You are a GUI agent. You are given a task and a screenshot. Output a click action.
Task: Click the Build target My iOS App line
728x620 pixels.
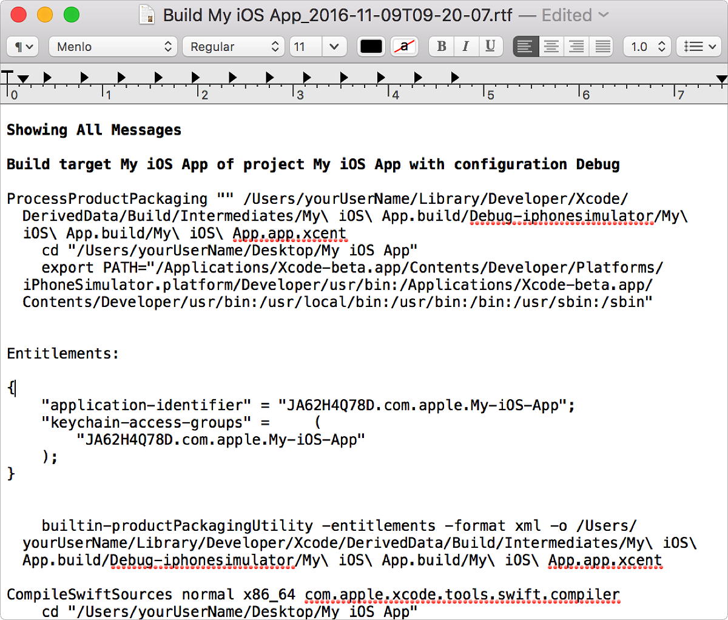pos(313,164)
